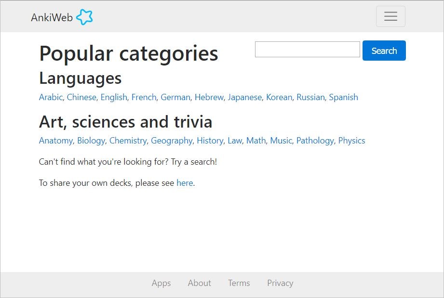Screen dimensions: 444x298
Task: Browse the Anatomy category
Action: tap(56, 141)
